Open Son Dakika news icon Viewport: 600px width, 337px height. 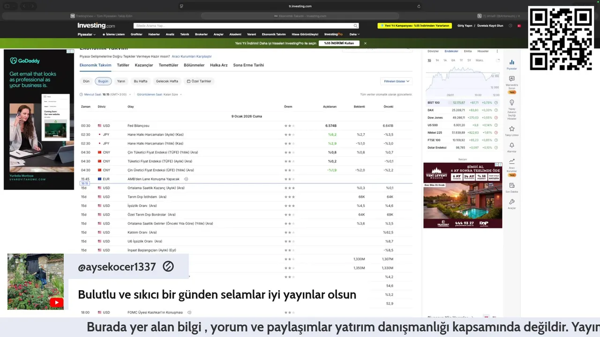pos(511,186)
